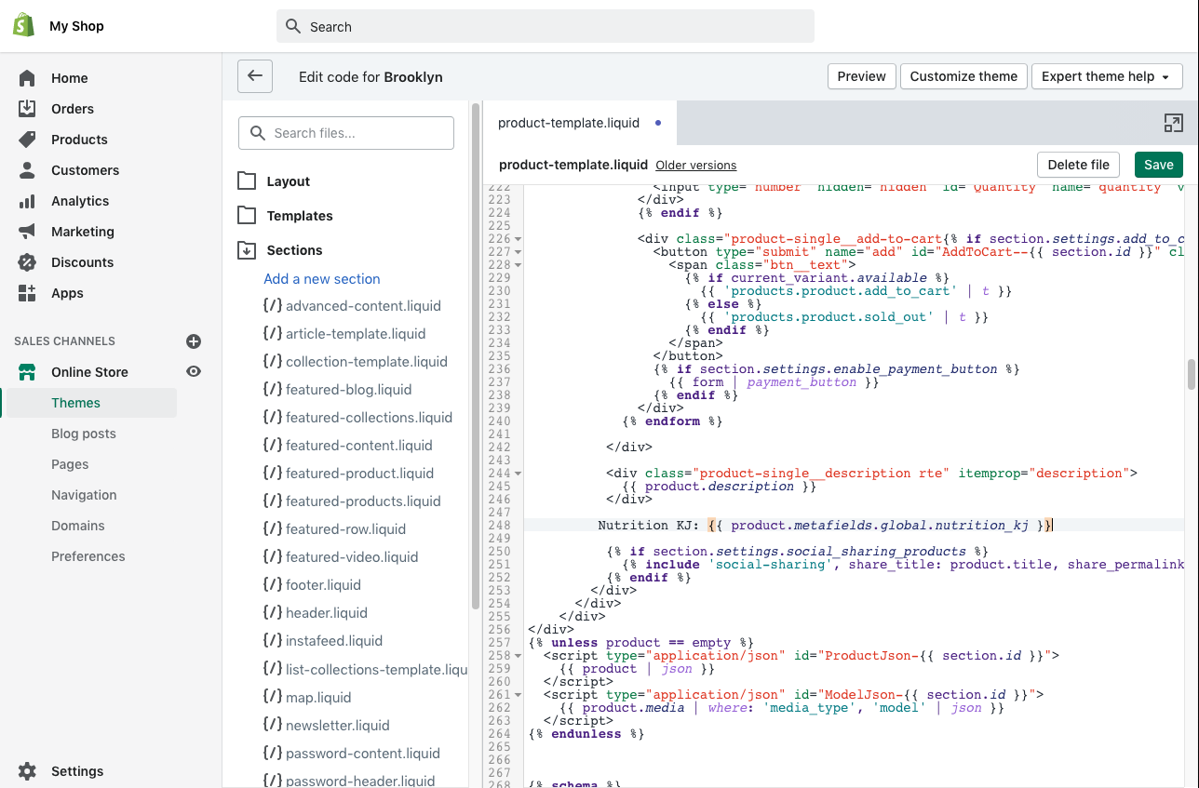Viewport: 1199px width, 788px height.
Task: Collapse code fold arrow at line 226
Action: [x=519, y=239]
